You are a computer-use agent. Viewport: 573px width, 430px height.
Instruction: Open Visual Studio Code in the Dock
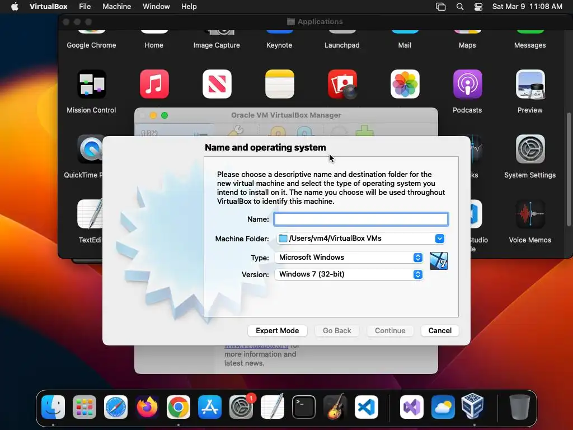(x=367, y=407)
